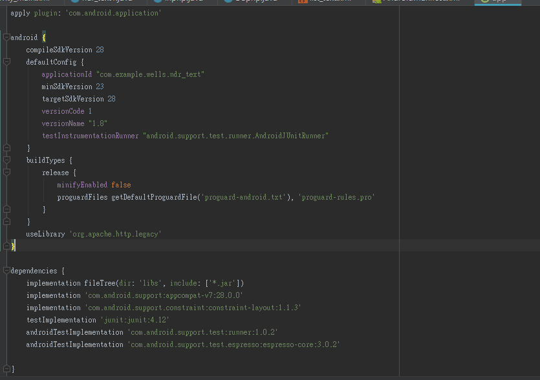540x380 pixels.
Task: Click the getDefaultProguardFile method call
Action: click(155, 197)
